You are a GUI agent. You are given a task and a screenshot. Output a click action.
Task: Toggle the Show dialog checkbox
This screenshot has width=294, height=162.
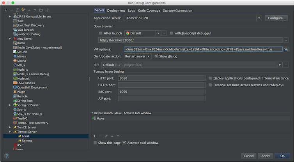click(x=156, y=56)
